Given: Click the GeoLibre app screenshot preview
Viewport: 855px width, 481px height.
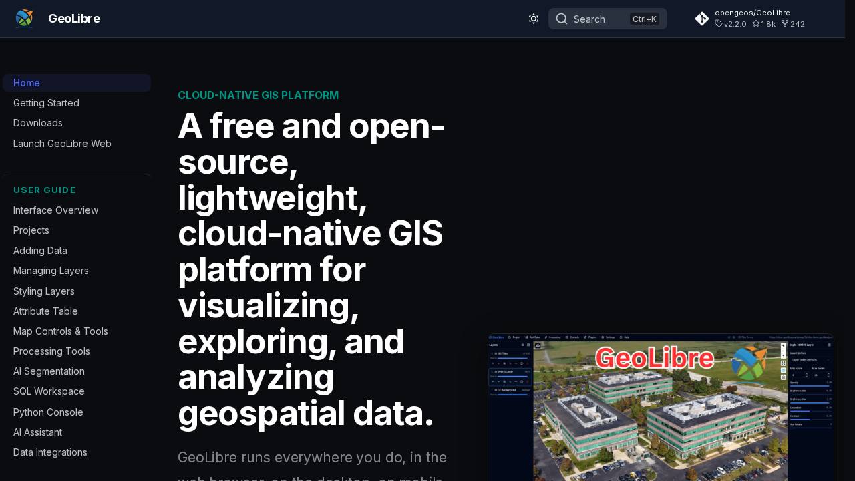Looking at the screenshot, I should (x=661, y=408).
